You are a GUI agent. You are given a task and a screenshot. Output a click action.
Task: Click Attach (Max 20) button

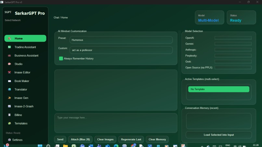[80, 139]
